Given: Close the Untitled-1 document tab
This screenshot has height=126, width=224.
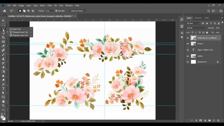Looking at the screenshot, I should [75, 16].
